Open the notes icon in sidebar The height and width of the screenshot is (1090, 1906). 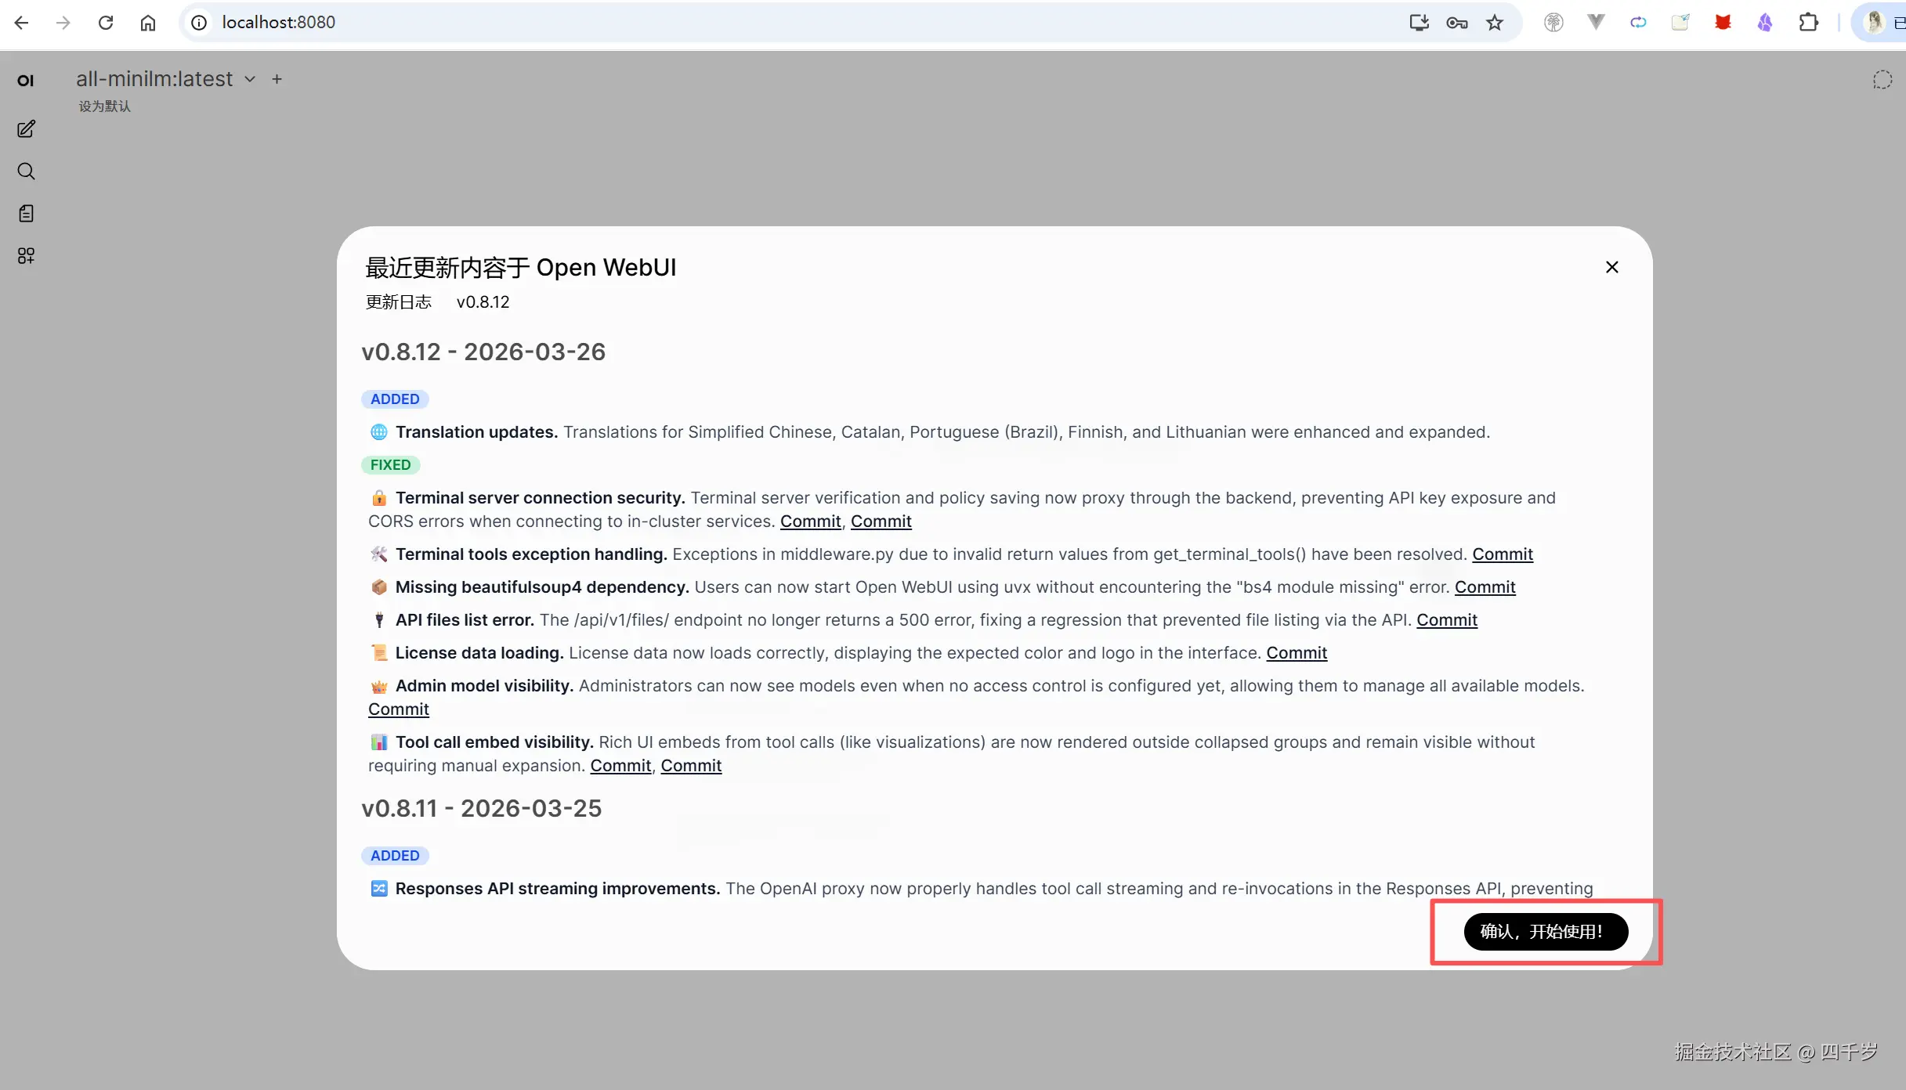pos(26,214)
